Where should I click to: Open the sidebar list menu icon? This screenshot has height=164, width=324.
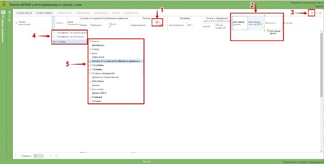click(3, 12)
